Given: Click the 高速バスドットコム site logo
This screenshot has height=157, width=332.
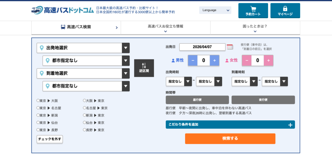Looking at the screenshot, I should 63,10.
